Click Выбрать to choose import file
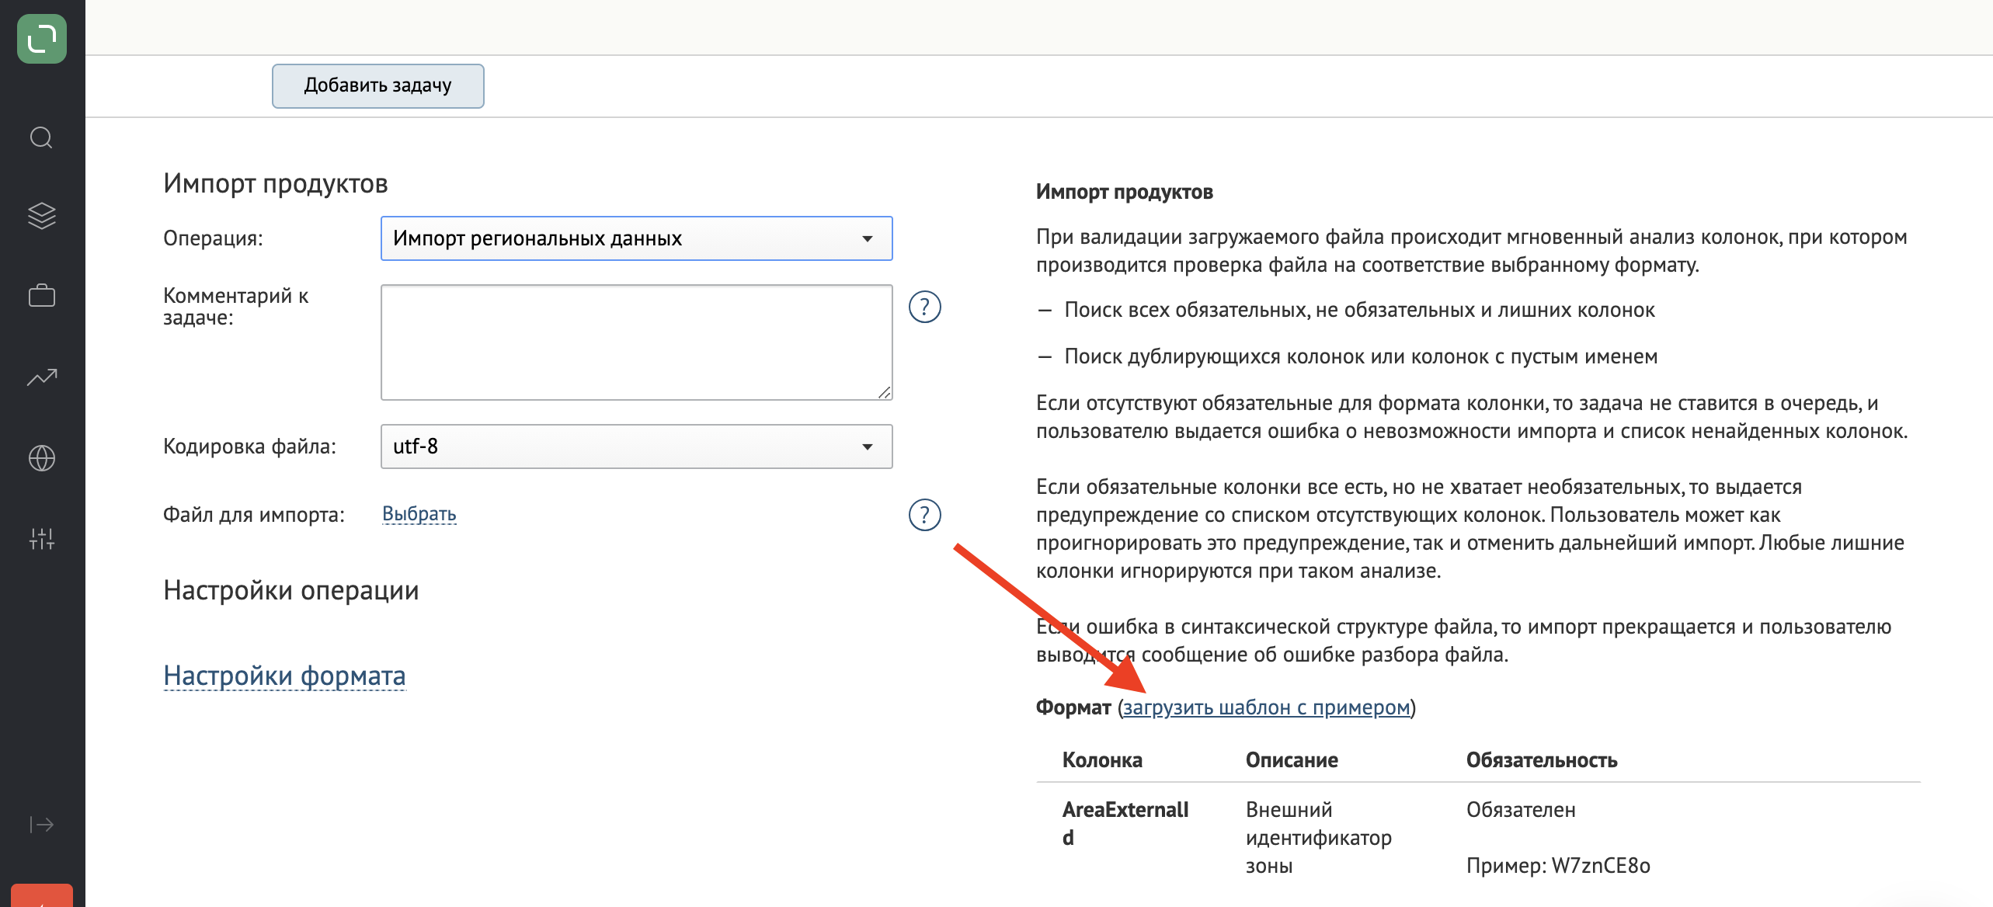Image resolution: width=1993 pixels, height=907 pixels. click(x=419, y=514)
